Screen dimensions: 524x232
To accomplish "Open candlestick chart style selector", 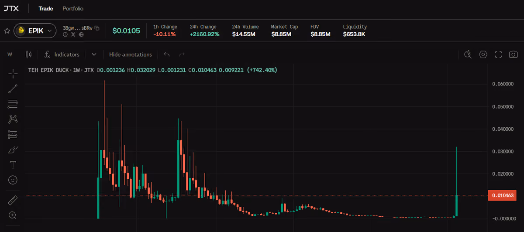I will tap(29, 55).
